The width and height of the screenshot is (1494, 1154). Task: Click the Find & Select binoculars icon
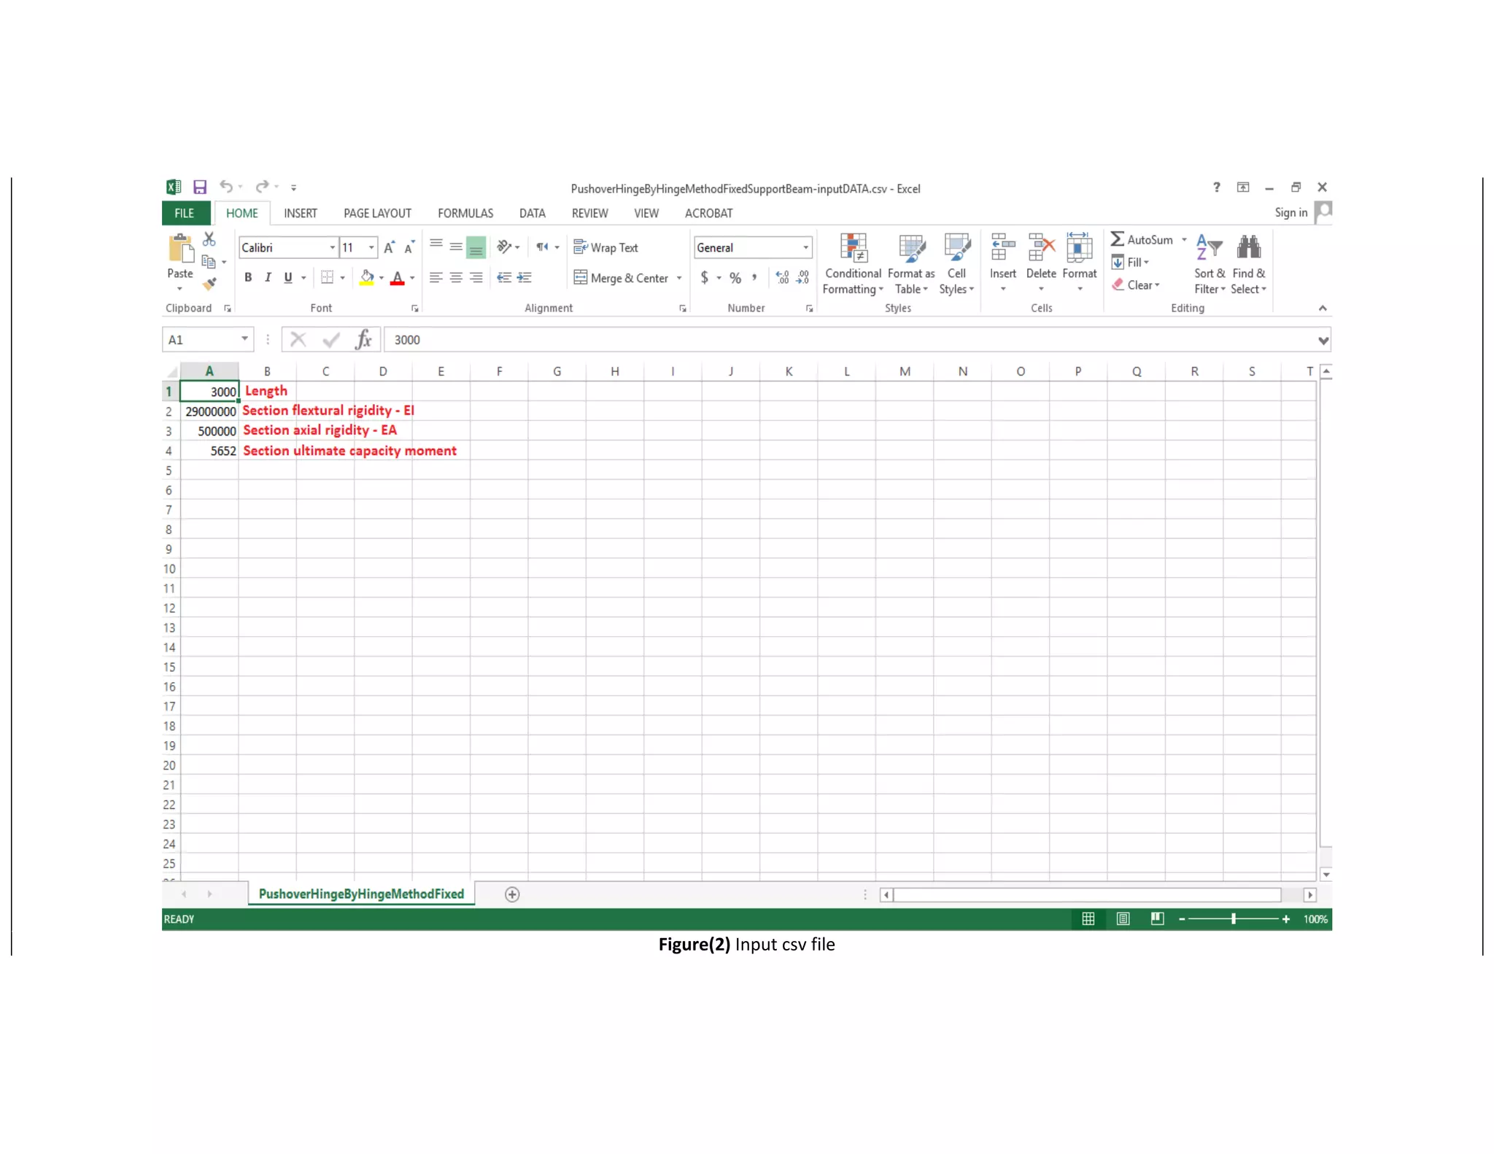click(x=1248, y=247)
